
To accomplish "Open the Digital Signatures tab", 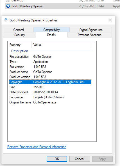I will pos(91,30).
